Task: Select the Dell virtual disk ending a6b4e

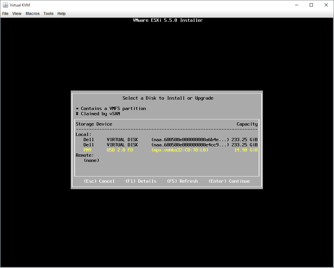Action: 167,140
